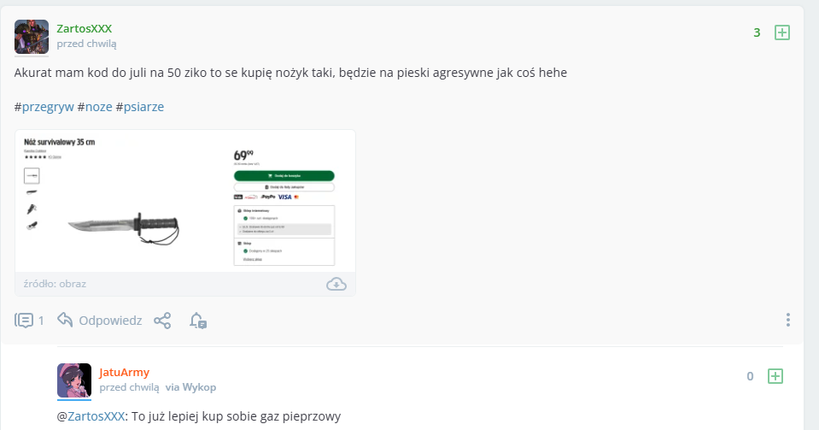The width and height of the screenshot is (819, 430).
Task: Click the bell notification icon for this post
Action: tap(198, 321)
